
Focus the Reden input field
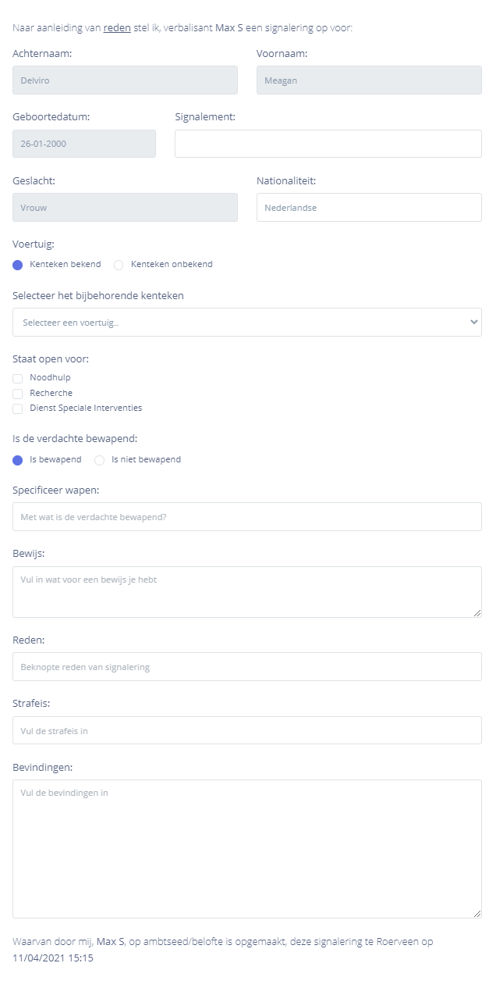tap(246, 667)
